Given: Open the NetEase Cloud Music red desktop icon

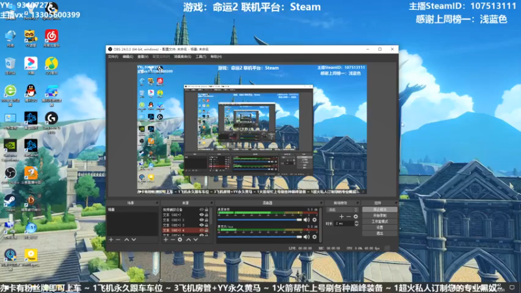Looking at the screenshot, I should point(51,38).
